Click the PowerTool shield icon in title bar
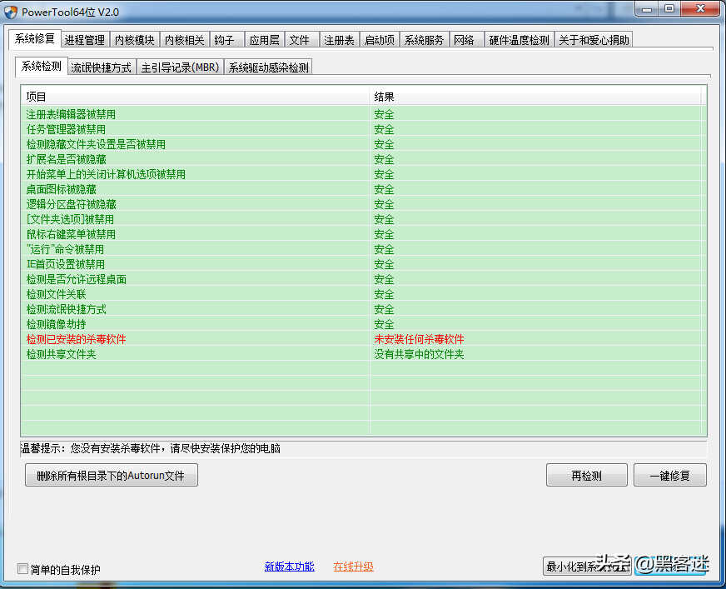Screen dimensions: 726x589 coord(10,12)
